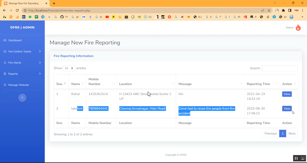View Rahul's fire report details
The width and height of the screenshot is (307, 163).
pos(287,94)
